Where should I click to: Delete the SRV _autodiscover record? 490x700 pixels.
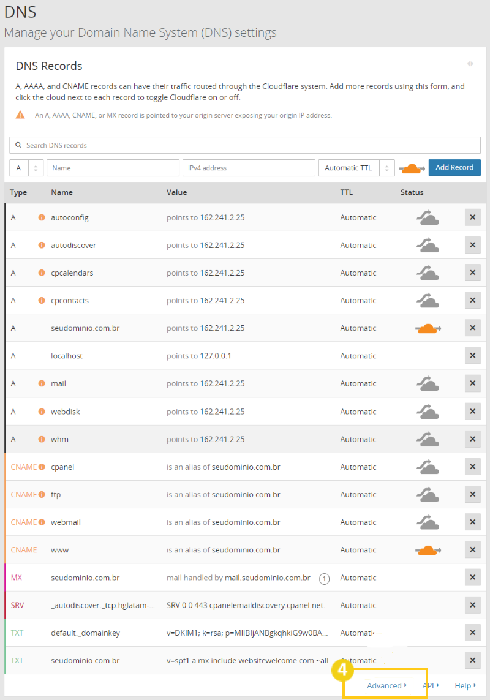tap(473, 605)
